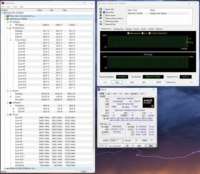This screenshot has height=174, width=200.
Task: Collapse the Voltages node
Action: (x=7, y=22)
